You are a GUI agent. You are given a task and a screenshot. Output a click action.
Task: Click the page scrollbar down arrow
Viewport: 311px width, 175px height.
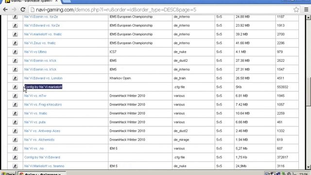tap(308, 167)
